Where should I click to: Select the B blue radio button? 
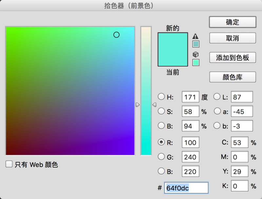[161, 171]
